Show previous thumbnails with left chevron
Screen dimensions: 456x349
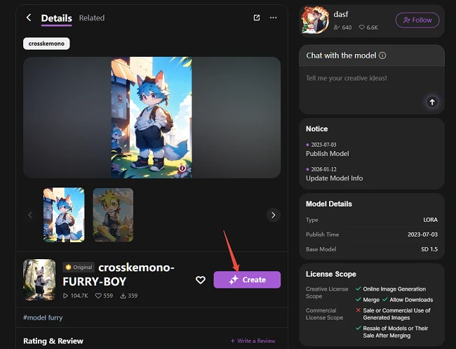coord(30,215)
